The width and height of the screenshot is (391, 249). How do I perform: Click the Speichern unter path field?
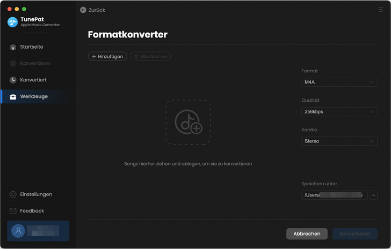(334, 195)
